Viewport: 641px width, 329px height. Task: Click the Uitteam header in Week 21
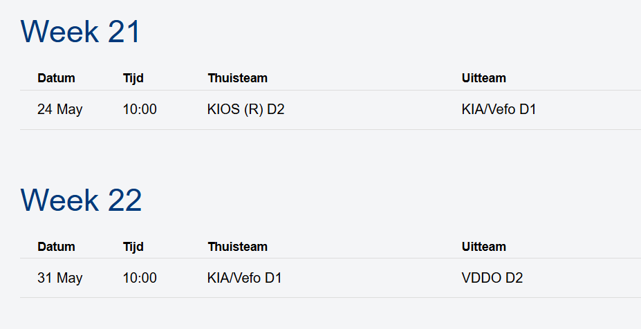point(483,78)
